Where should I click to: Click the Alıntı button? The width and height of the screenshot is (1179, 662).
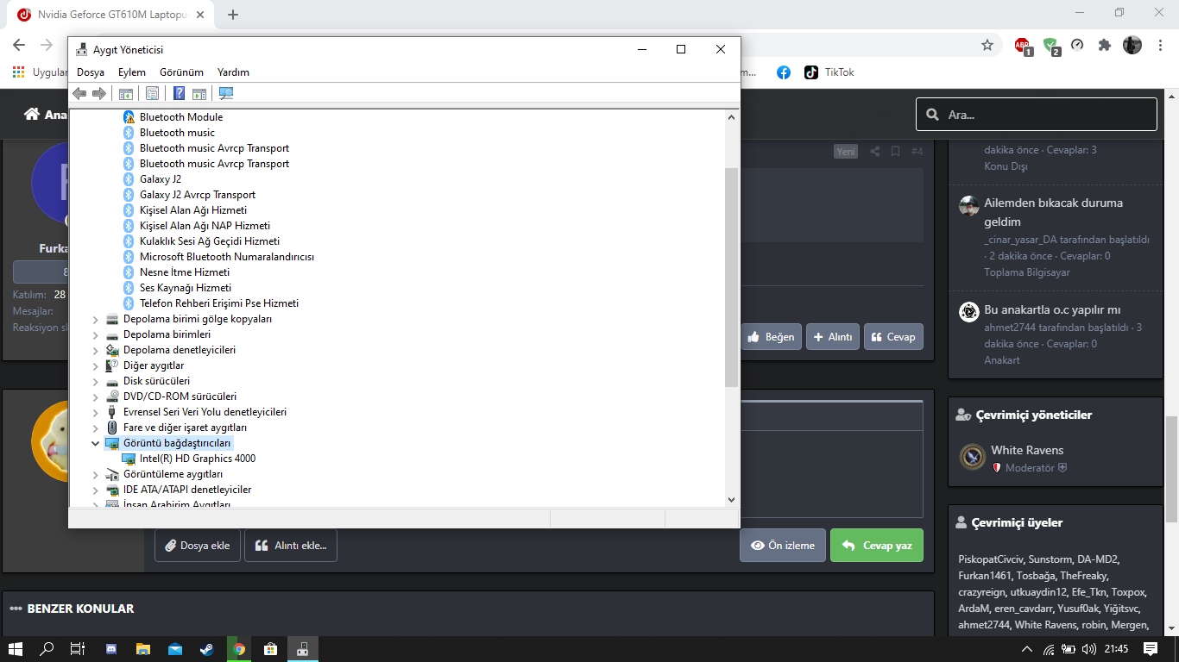tap(833, 337)
